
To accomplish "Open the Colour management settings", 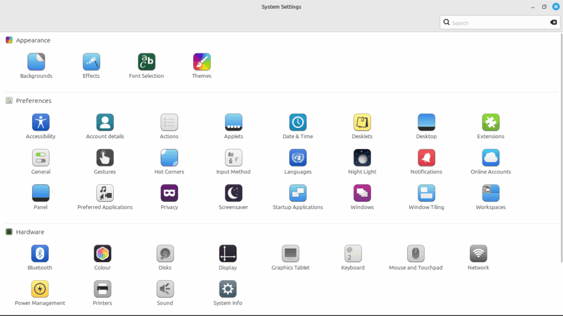I will pyautogui.click(x=103, y=254).
